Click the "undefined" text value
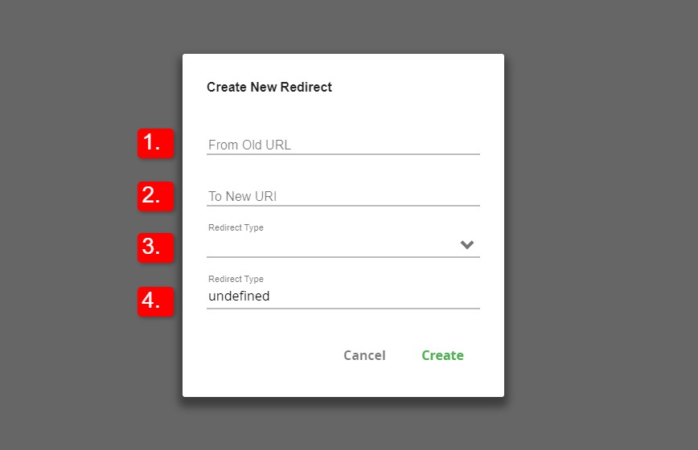 click(239, 297)
